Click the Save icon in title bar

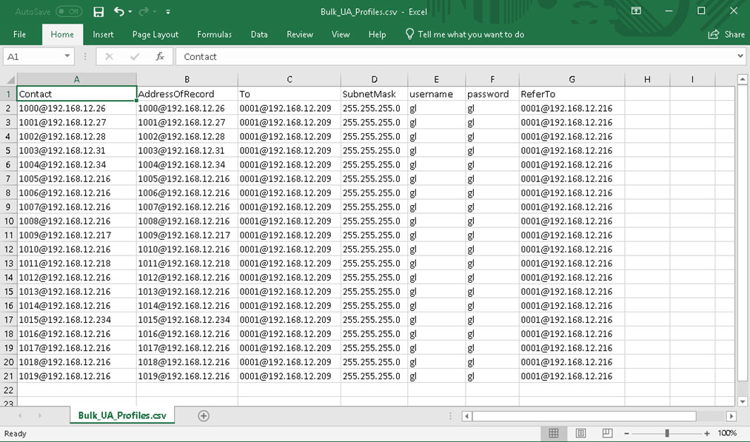98,12
